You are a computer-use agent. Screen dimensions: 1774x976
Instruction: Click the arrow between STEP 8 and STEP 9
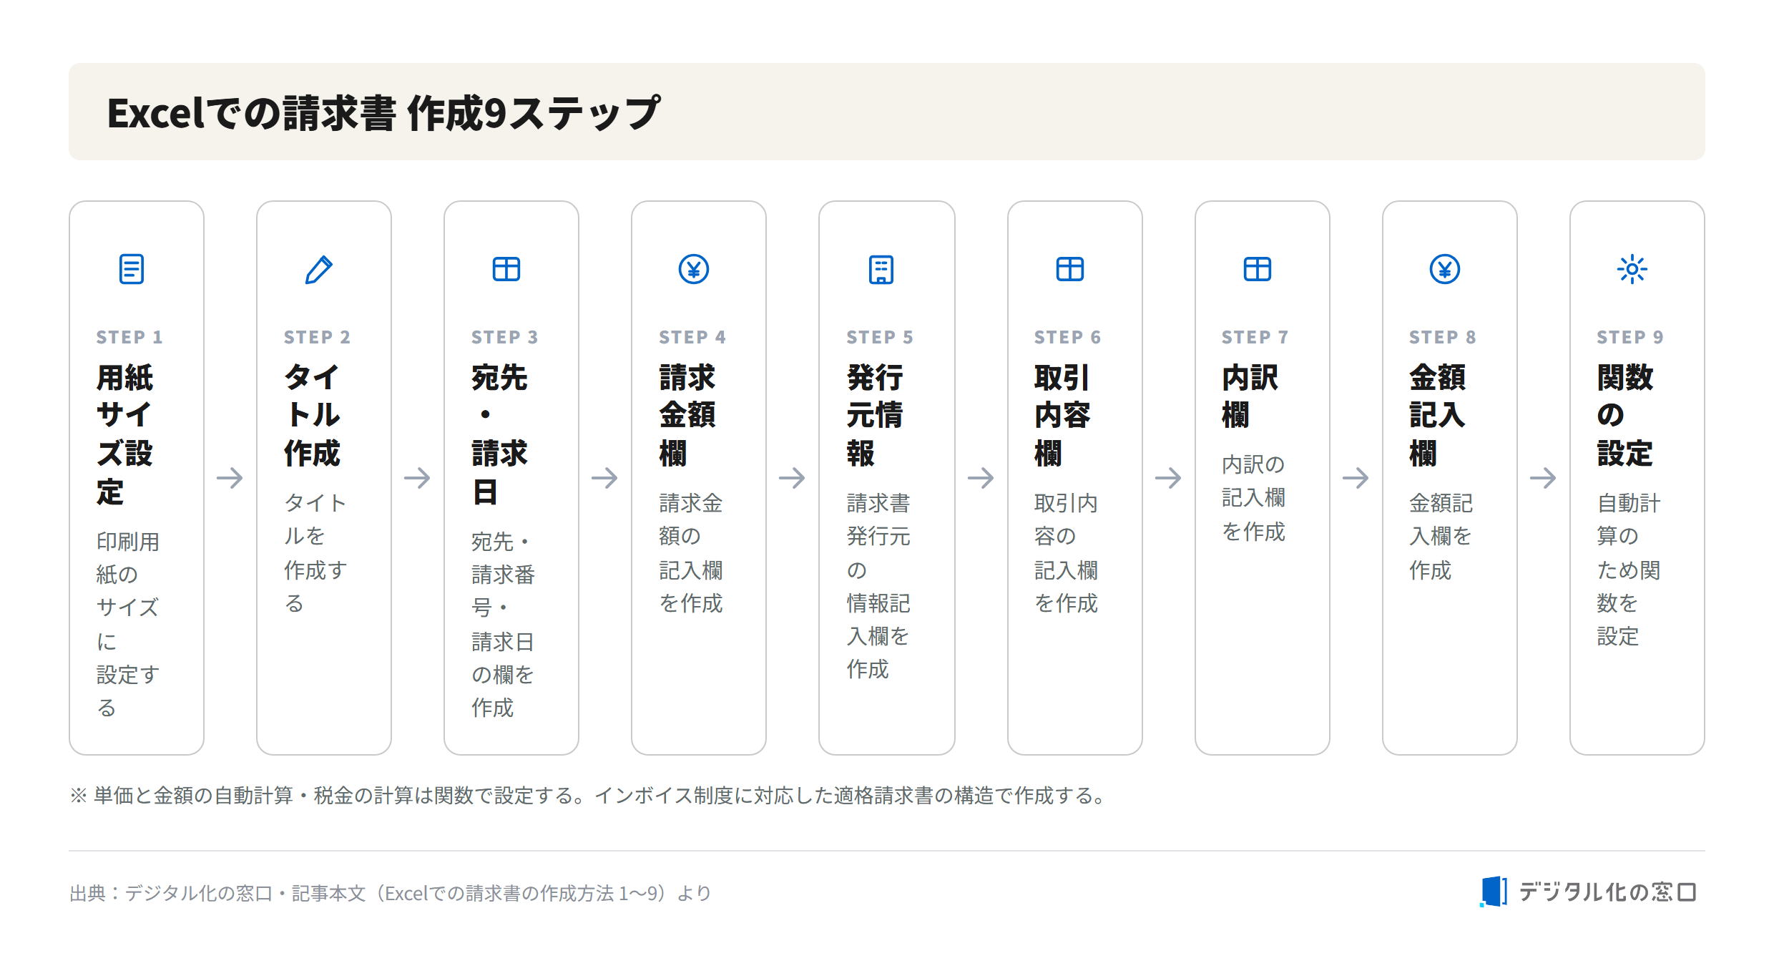coord(1543,477)
